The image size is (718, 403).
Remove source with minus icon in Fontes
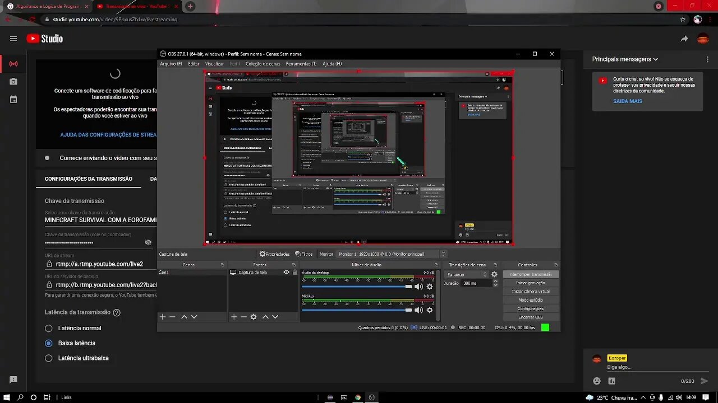(244, 317)
